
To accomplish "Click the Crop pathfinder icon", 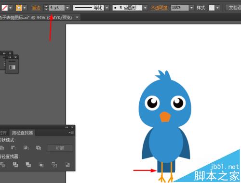I will (x=41, y=165).
